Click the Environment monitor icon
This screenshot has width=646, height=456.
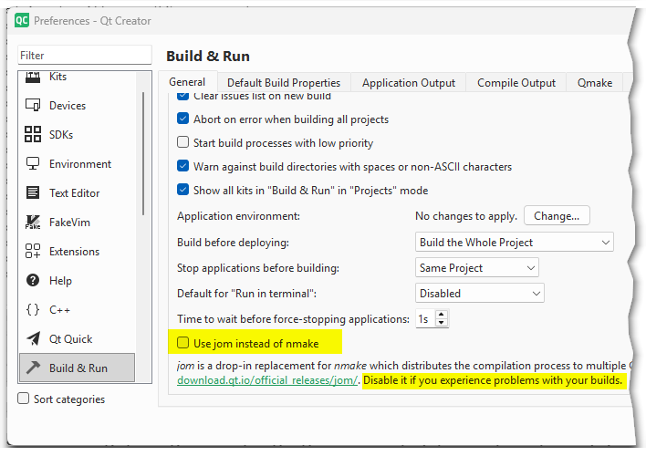click(33, 164)
